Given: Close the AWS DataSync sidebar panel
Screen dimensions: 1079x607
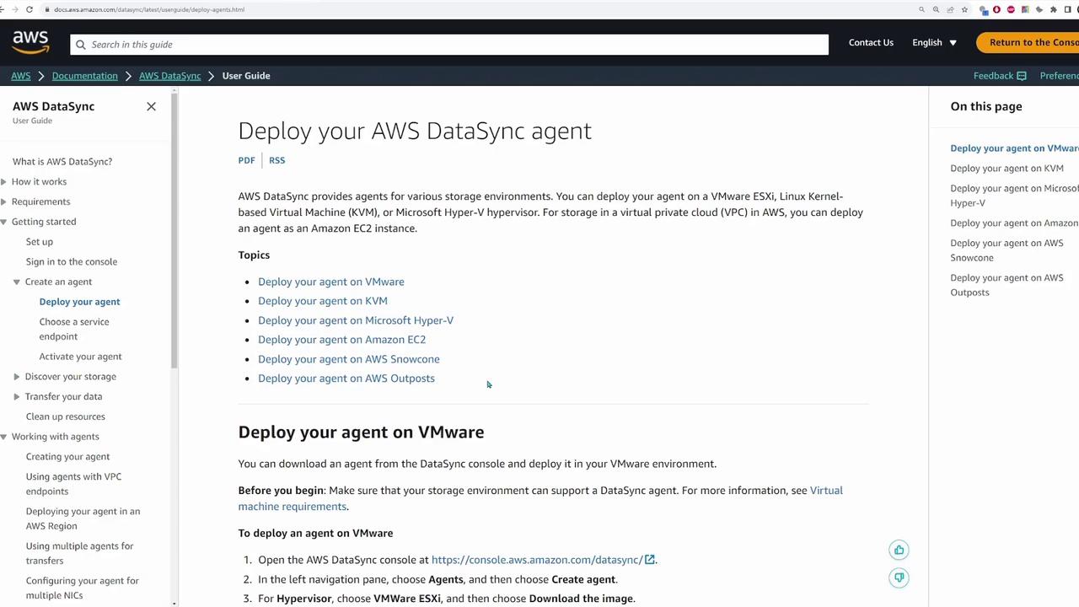Looking at the screenshot, I should tap(151, 106).
